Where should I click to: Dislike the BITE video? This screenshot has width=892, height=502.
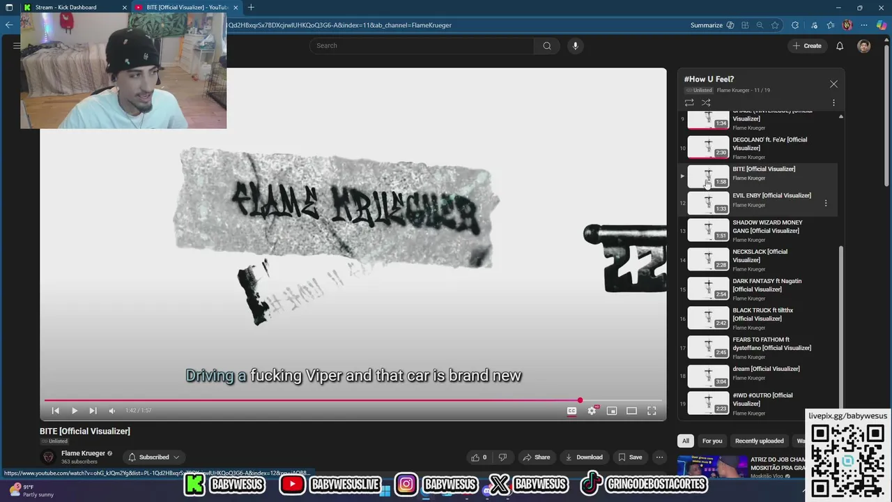(502, 457)
